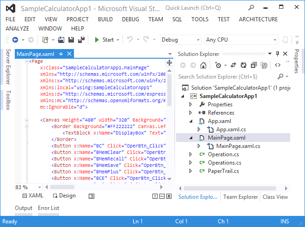This screenshot has width=305, height=227.
Task: Collapse the pane with the chevron icon
Action: [169, 196]
